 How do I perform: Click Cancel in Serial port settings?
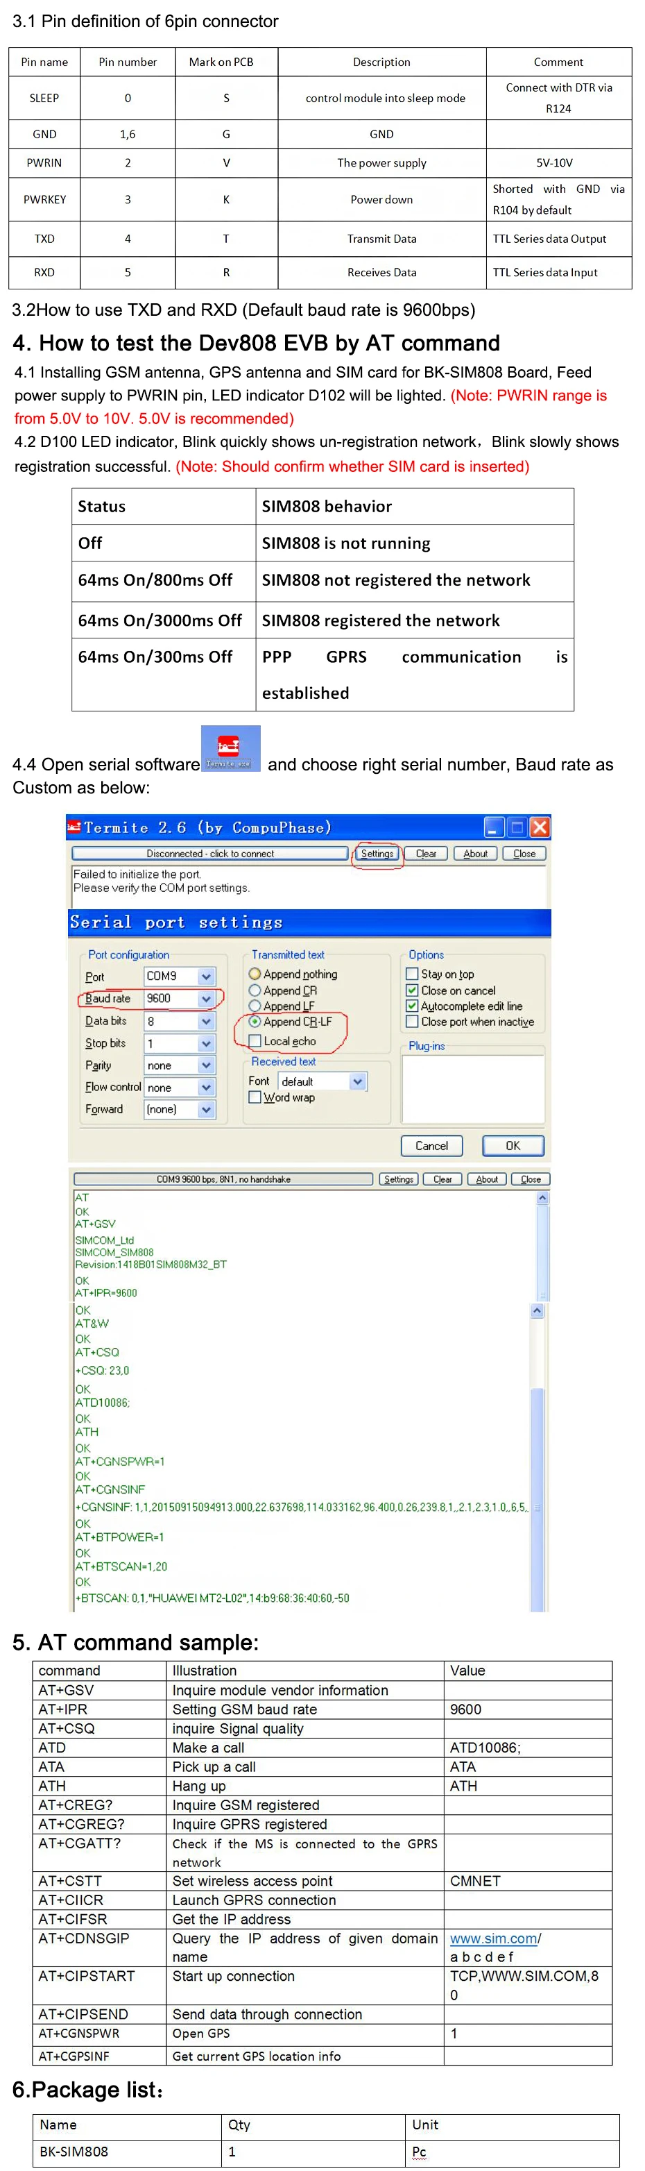point(431,1145)
